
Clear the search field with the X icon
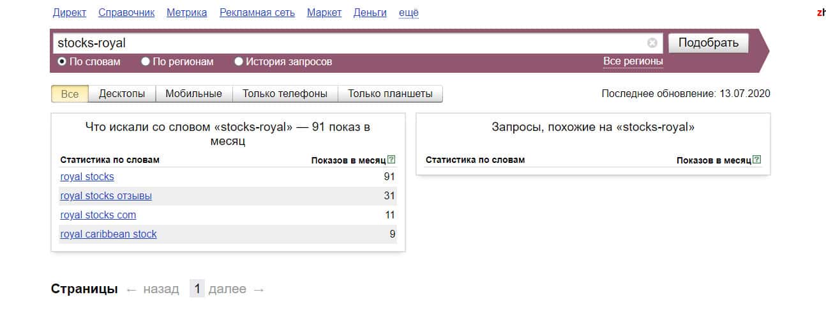pos(652,43)
